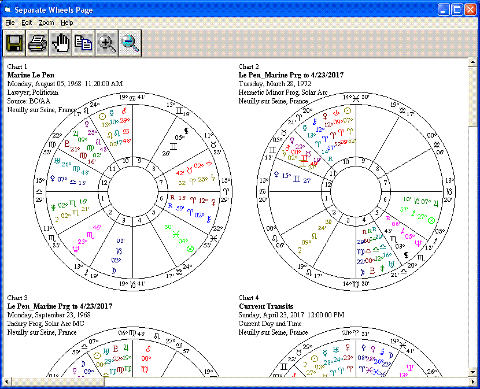This screenshot has height=389, width=480.
Task: Click the 'Source: BC/AA' line
Action: (29, 101)
